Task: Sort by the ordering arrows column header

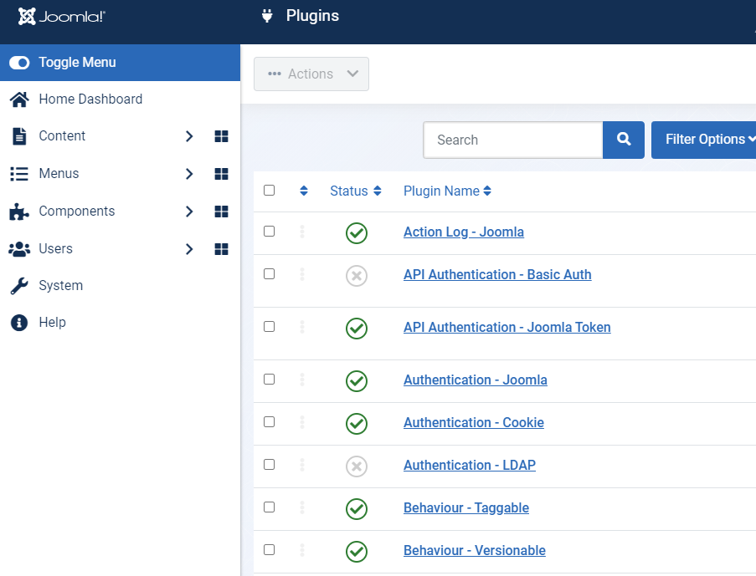Action: tap(304, 191)
